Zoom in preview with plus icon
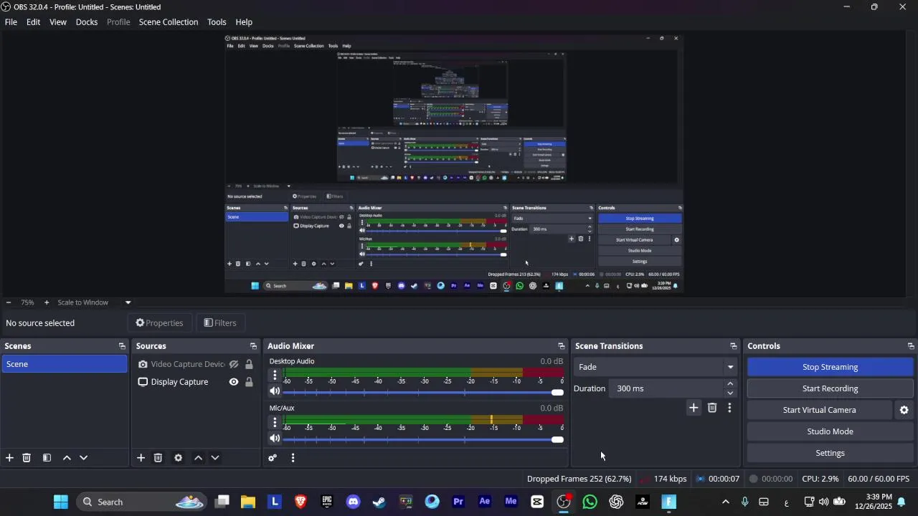Screen dimensions: 918x516 (47, 302)
